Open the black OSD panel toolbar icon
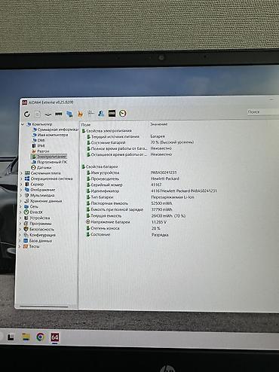This screenshot has height=372, width=279. [112, 114]
